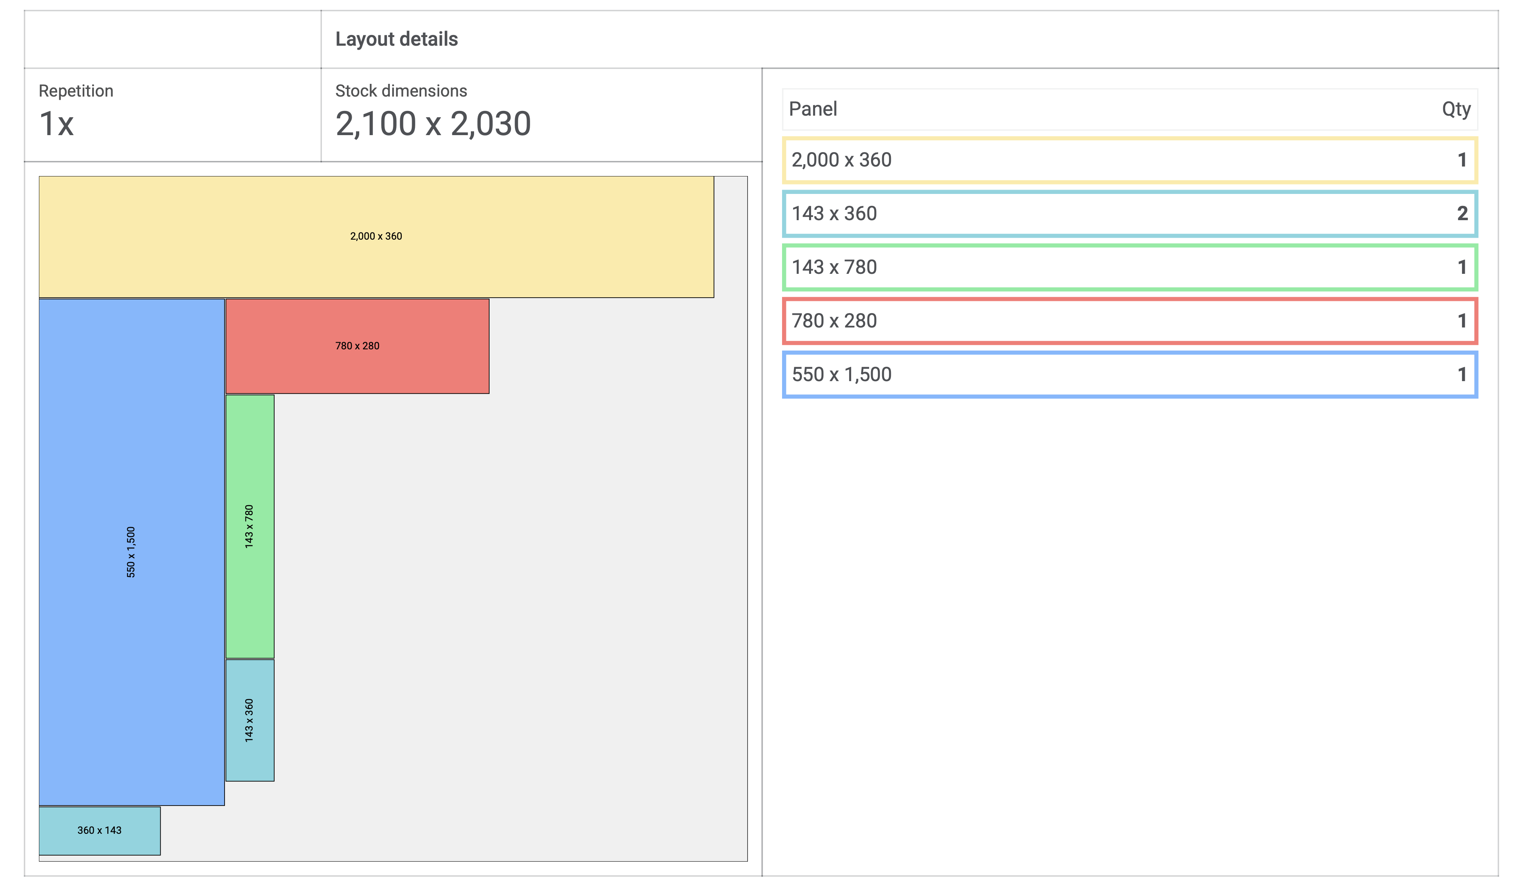
Task: Select the green 143 x 780 panel piece
Action: [x=250, y=526]
